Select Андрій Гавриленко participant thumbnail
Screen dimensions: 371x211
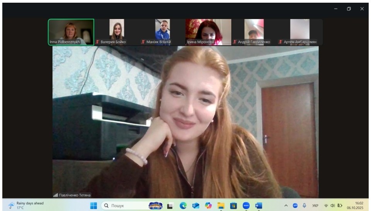(x=254, y=32)
